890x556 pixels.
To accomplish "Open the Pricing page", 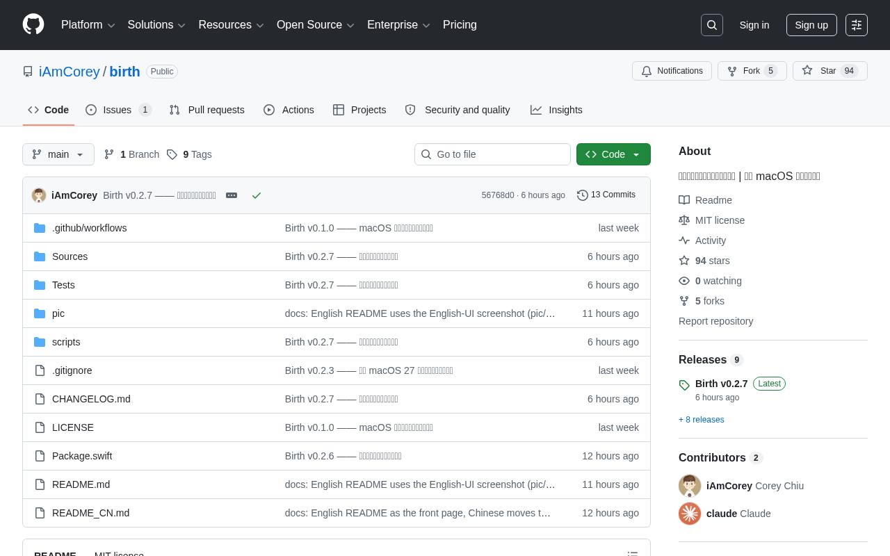I will 460,25.
